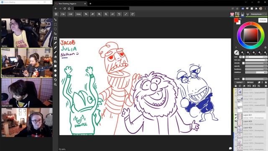Screen dimensions: 268x151
Task: Click rotate view counter-clockwise icon
Action: coord(119,14)
